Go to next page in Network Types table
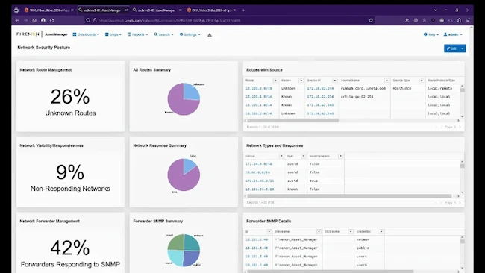485x273 pixels. coord(460,203)
